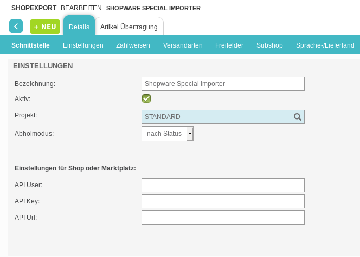This screenshot has width=360, height=257.
Task: Click the SHOPEXPORT breadcrumb link
Action: [x=34, y=8]
